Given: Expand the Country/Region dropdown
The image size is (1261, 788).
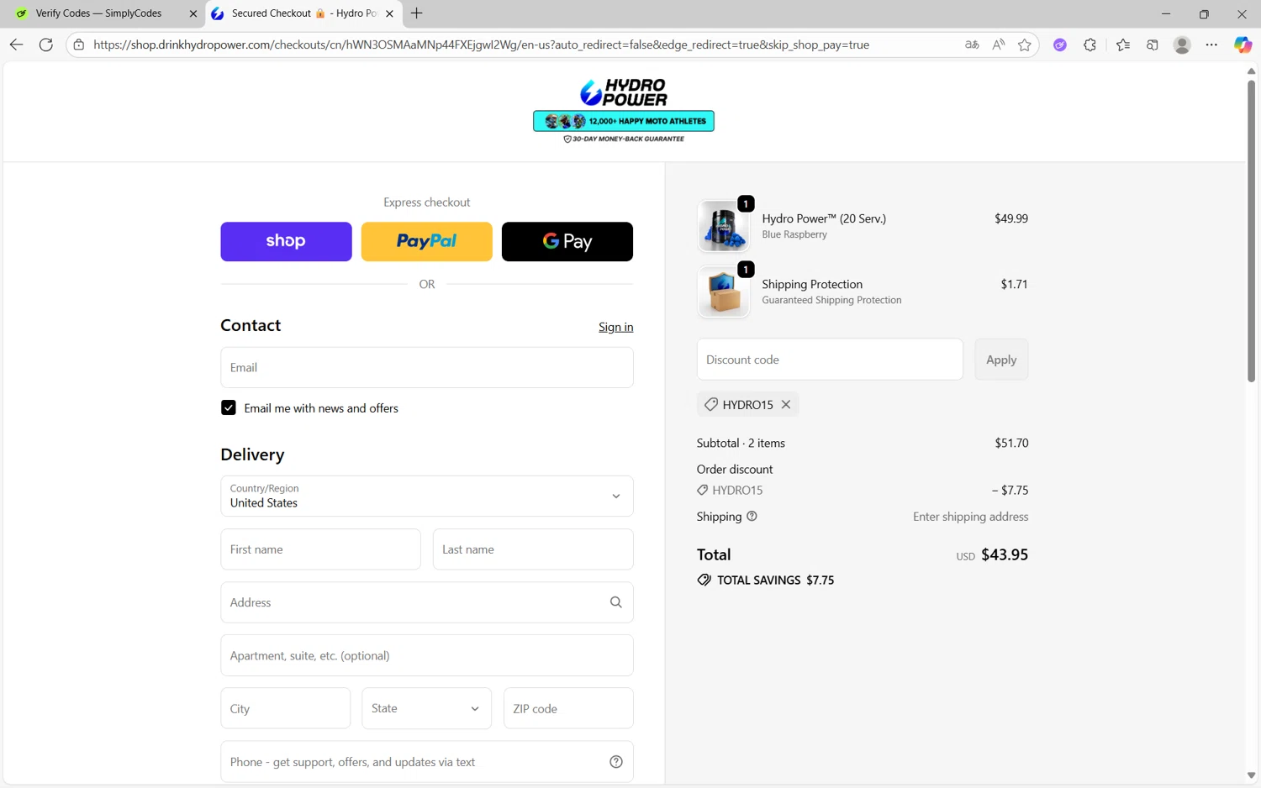Looking at the screenshot, I should tap(427, 496).
